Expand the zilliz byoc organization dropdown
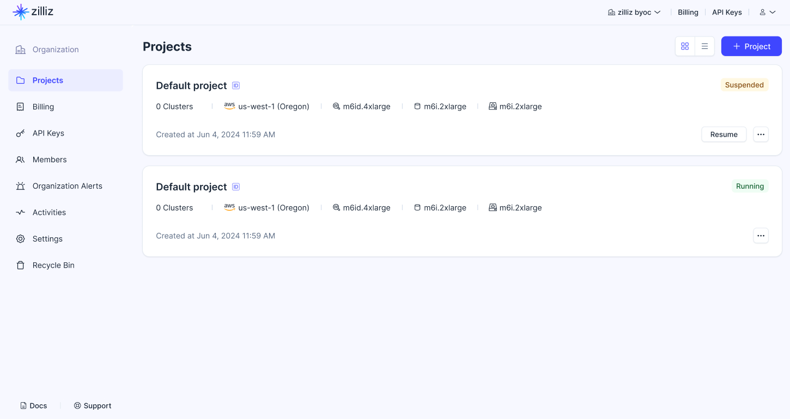 (634, 12)
